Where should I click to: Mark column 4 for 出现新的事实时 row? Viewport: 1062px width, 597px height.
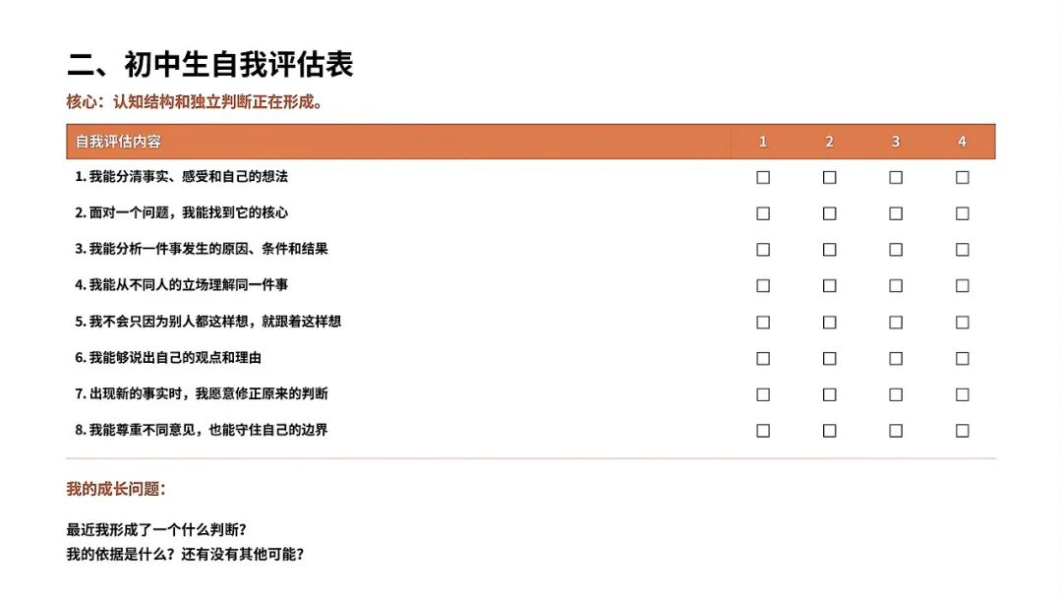[x=962, y=394]
